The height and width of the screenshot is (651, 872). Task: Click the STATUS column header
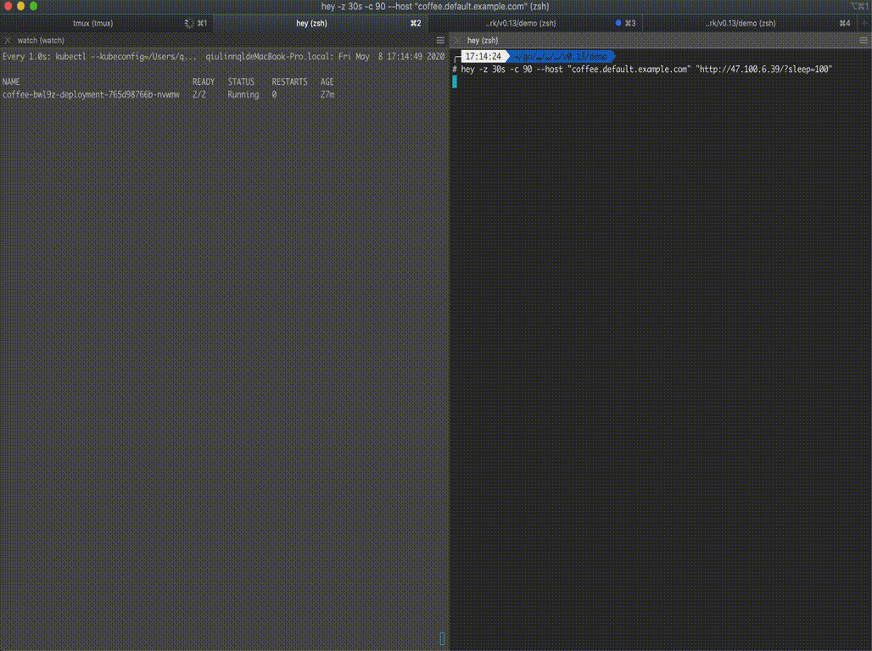(x=241, y=81)
